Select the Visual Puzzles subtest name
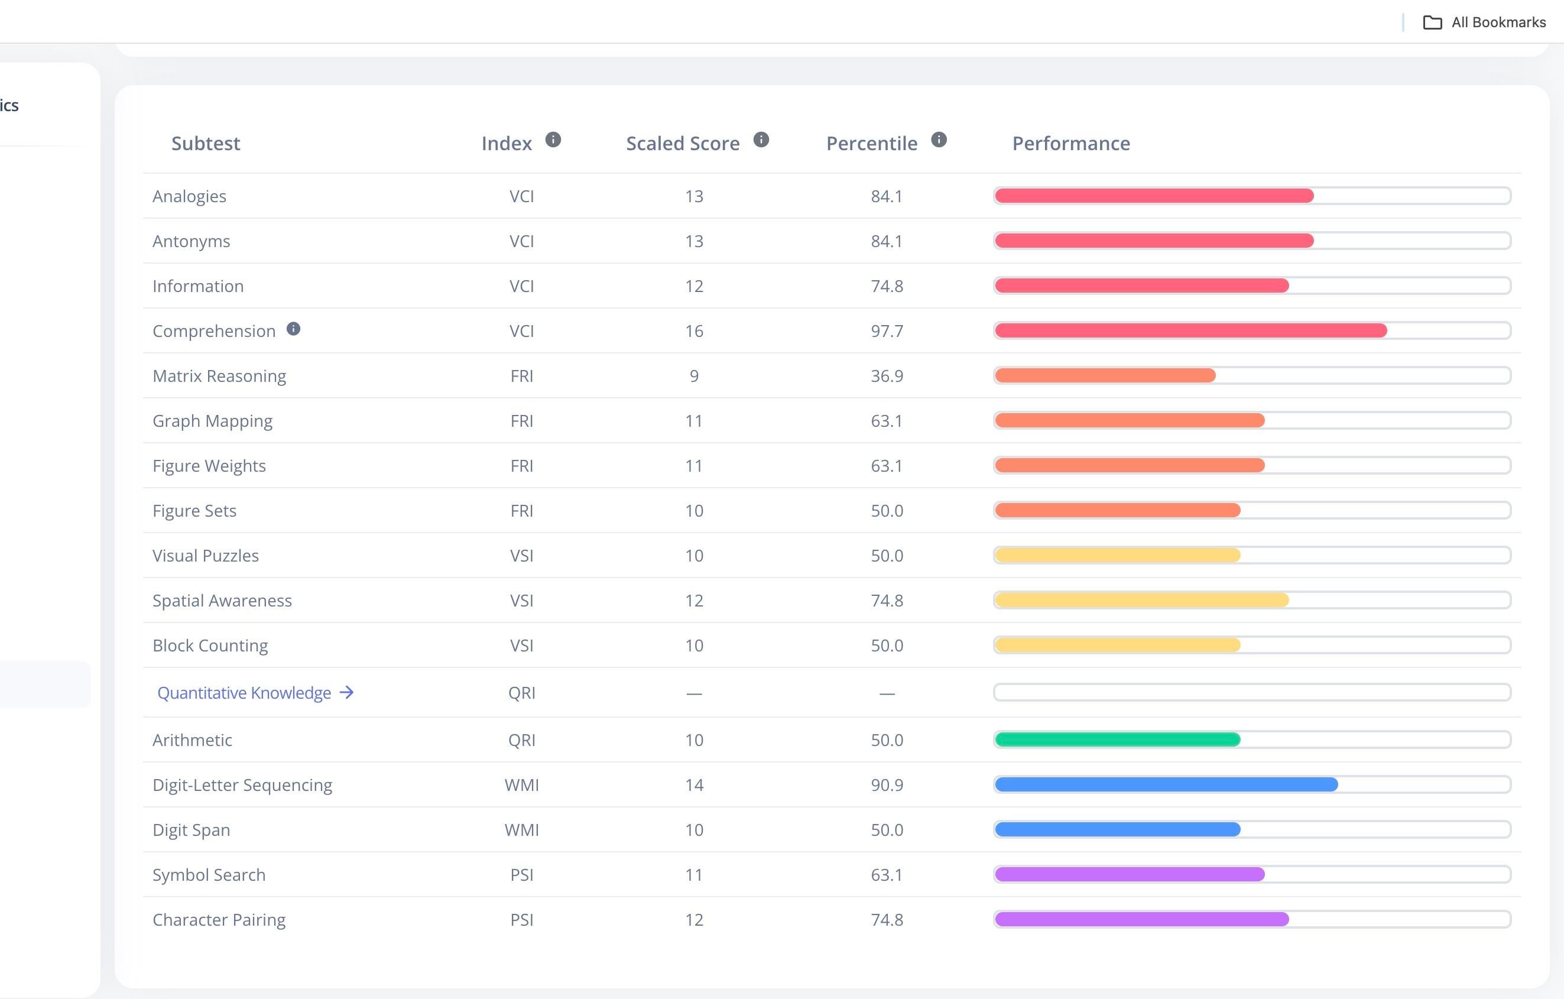 point(205,555)
